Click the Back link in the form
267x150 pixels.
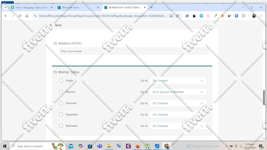click(x=55, y=25)
